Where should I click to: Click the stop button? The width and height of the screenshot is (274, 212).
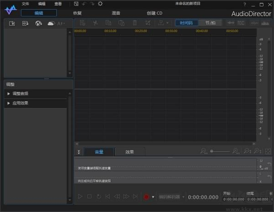coord(89,196)
